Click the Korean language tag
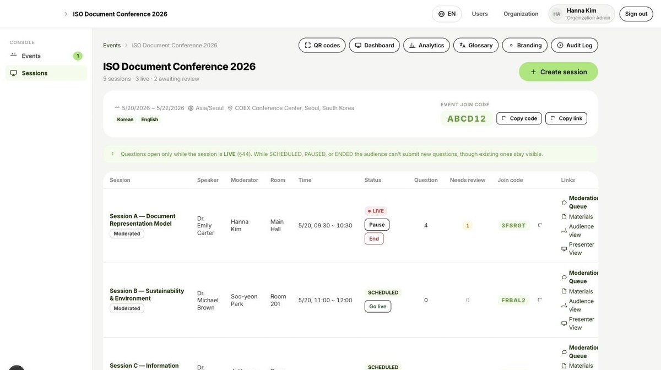 tap(125, 119)
